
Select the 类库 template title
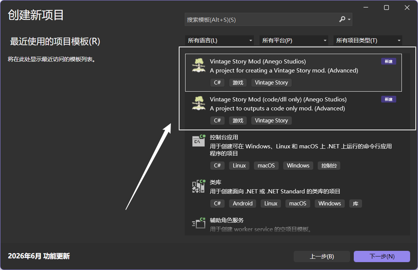[x=216, y=182]
